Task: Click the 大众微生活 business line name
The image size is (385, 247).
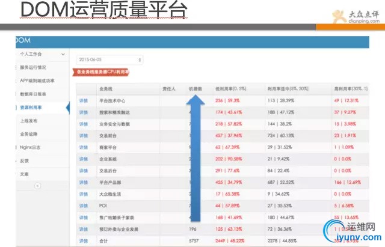Action: tap(110, 194)
